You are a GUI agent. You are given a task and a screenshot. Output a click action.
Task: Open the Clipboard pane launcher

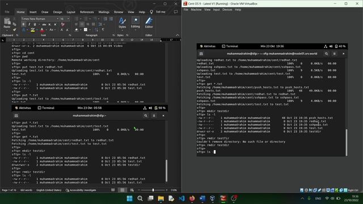coord(17,35)
